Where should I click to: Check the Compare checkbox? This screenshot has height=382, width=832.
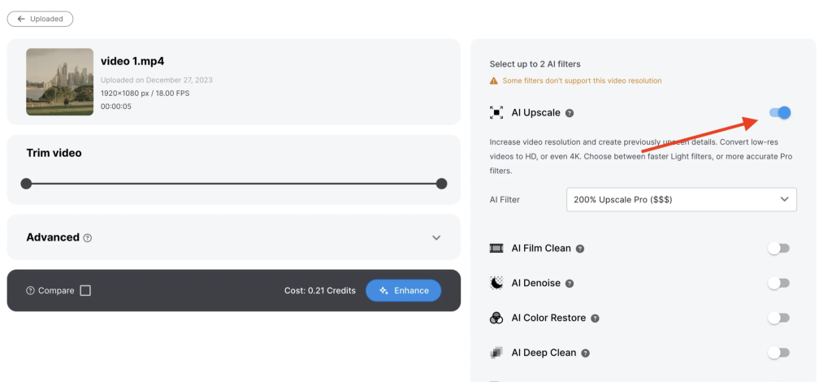85,291
